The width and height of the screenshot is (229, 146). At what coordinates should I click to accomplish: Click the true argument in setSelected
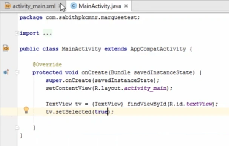point(101,112)
